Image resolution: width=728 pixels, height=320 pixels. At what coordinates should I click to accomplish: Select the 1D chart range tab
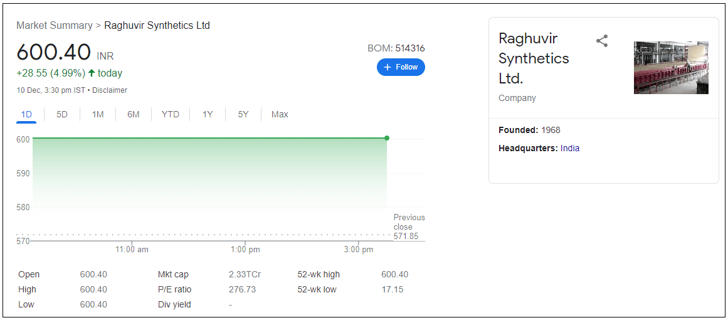[x=26, y=114]
